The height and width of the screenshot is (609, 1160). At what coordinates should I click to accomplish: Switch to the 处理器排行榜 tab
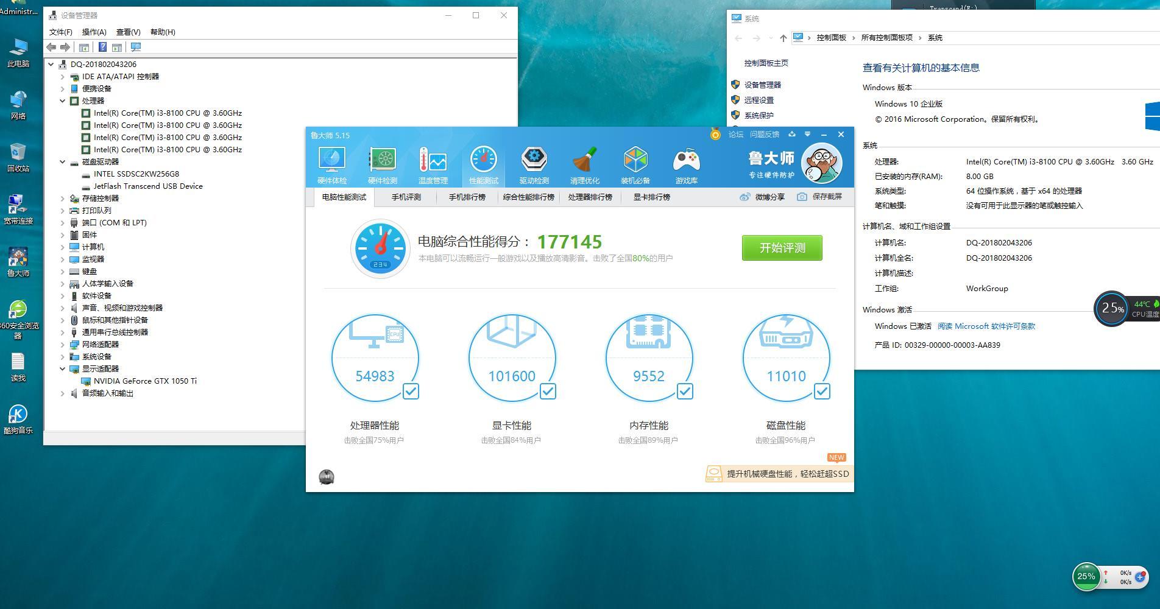590,197
